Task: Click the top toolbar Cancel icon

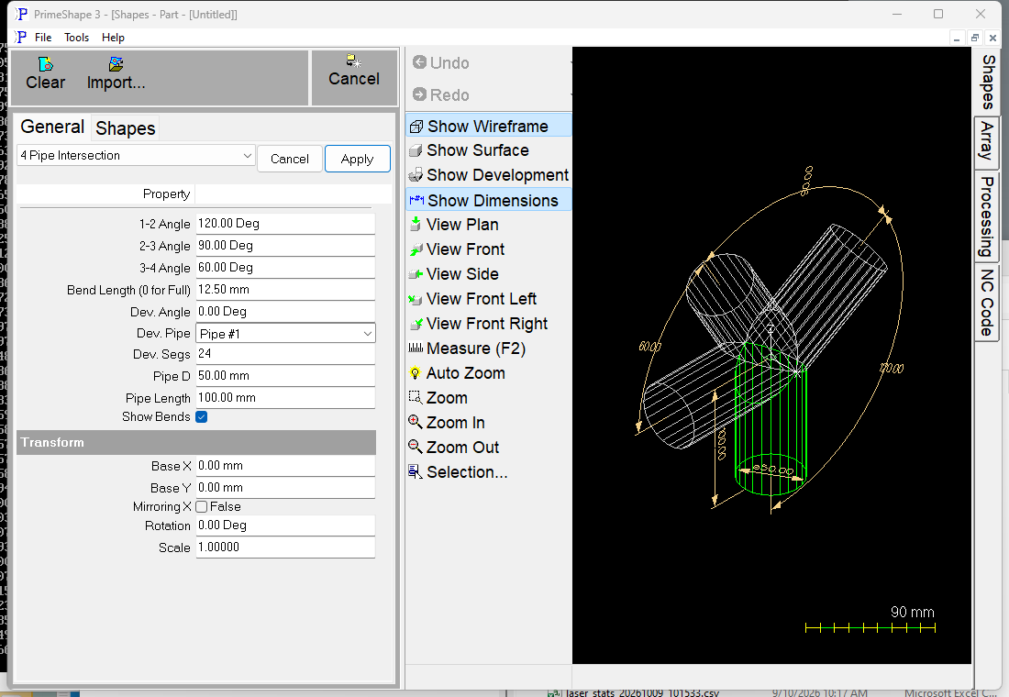Action: point(354,61)
